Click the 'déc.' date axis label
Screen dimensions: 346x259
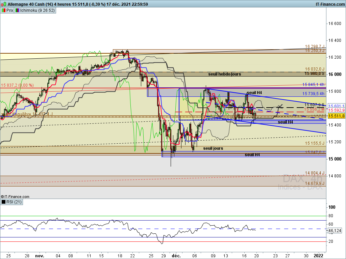(x=176, y=256)
